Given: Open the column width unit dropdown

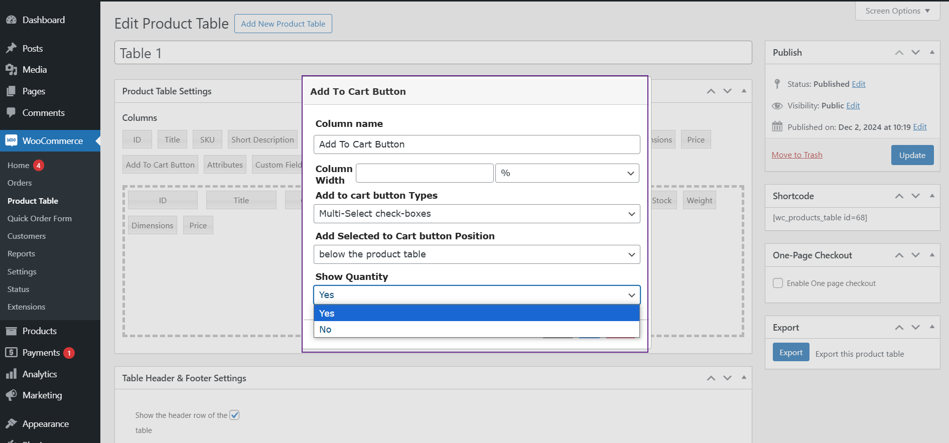Looking at the screenshot, I should click(567, 173).
